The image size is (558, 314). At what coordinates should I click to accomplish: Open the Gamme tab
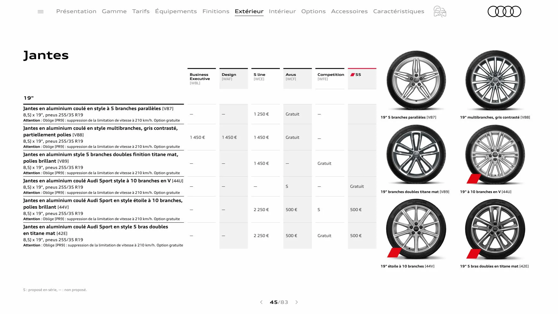114,11
